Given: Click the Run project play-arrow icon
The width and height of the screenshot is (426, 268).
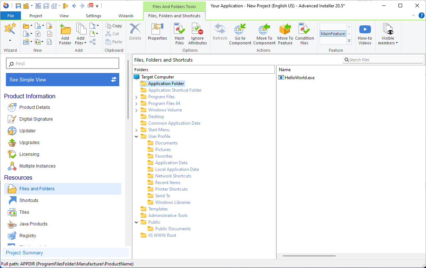Looking at the screenshot, I should tap(65, 6).
